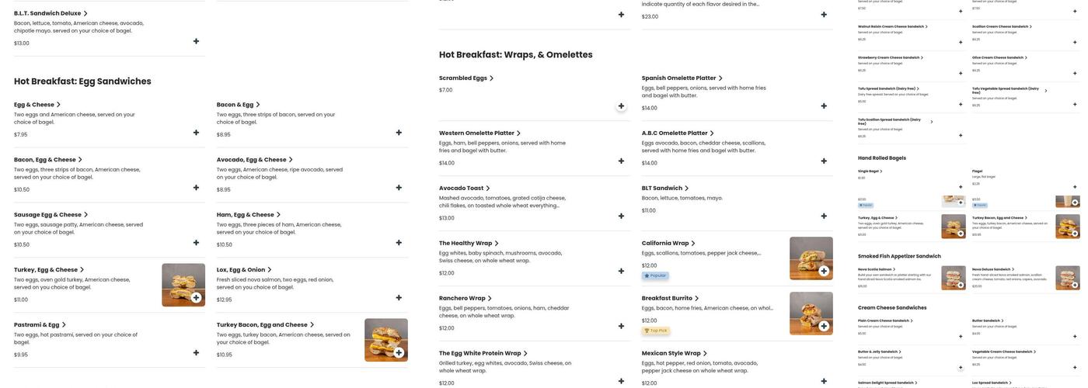
Task: Add Egg & Cheese sandwich with plus icon
Action: [196, 133]
